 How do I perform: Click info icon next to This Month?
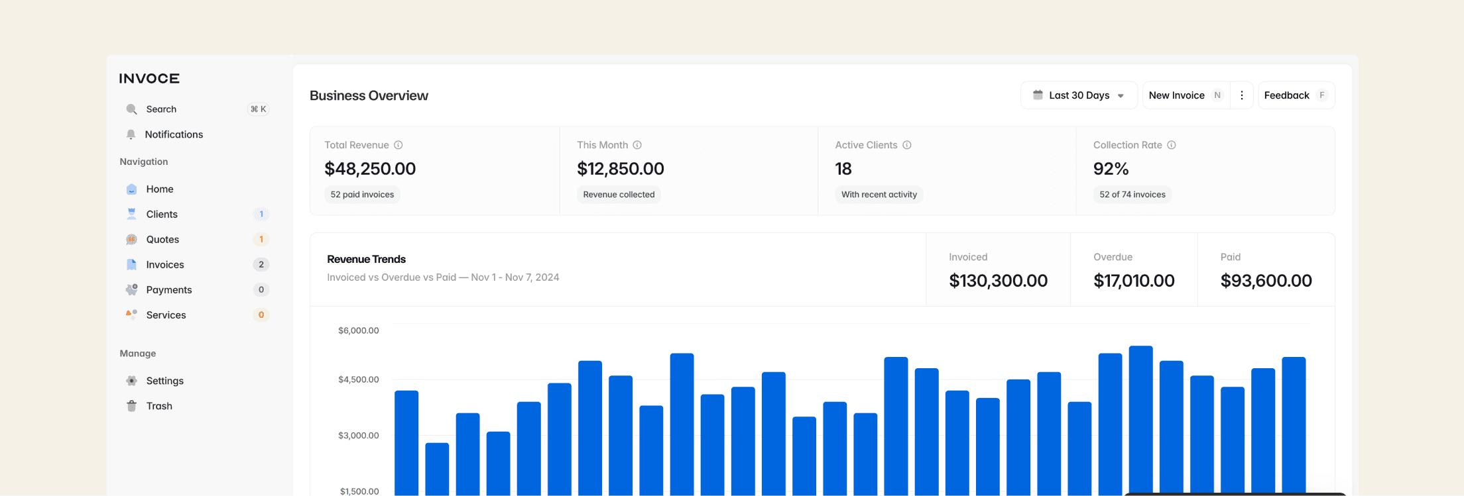tap(637, 145)
